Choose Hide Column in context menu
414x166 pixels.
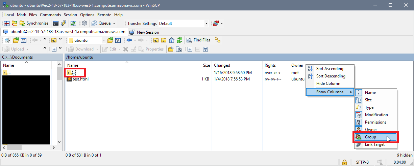(x=330, y=84)
